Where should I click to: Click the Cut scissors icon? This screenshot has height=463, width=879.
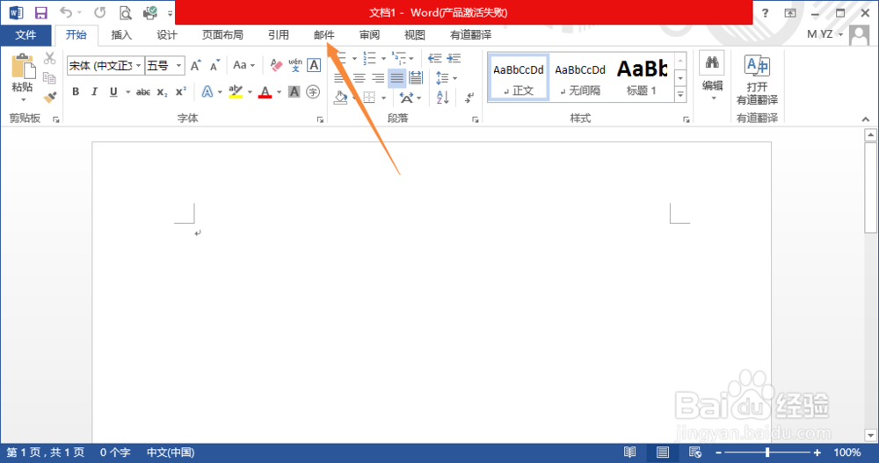pyautogui.click(x=50, y=58)
